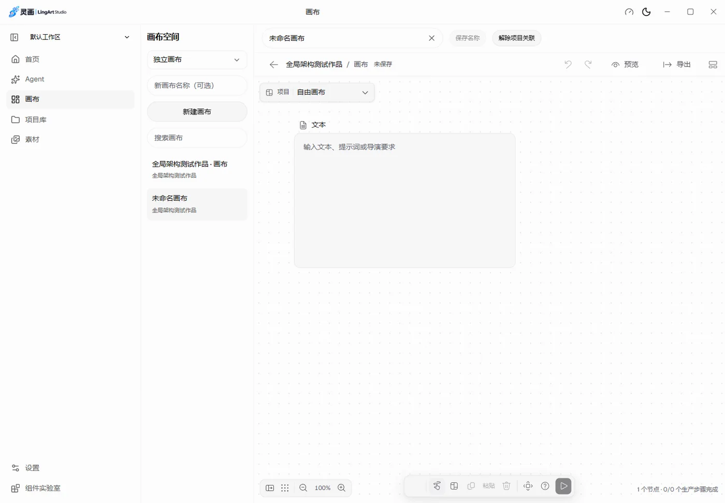The height and width of the screenshot is (503, 725).
Task: Click the text node prompt input area
Action: point(404,200)
